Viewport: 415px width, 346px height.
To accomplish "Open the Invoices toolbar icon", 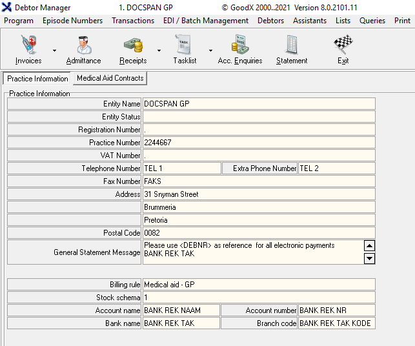I will [28, 46].
